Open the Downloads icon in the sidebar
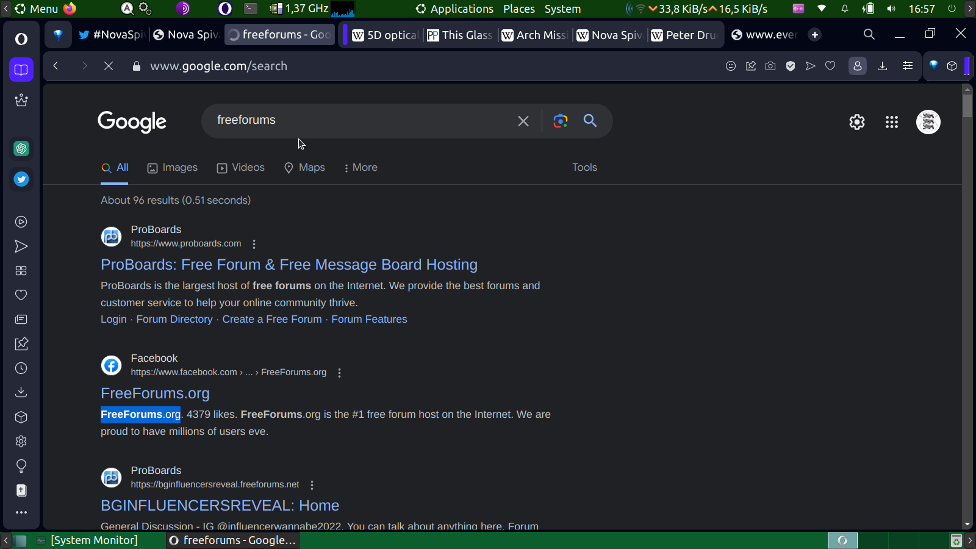This screenshot has height=549, width=976. point(21,392)
